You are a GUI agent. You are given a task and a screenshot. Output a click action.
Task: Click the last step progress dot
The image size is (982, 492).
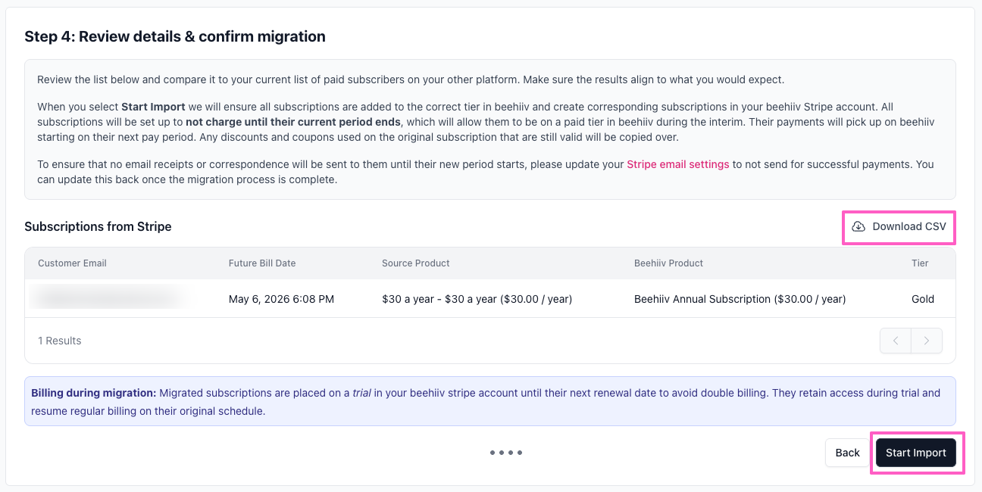click(520, 453)
